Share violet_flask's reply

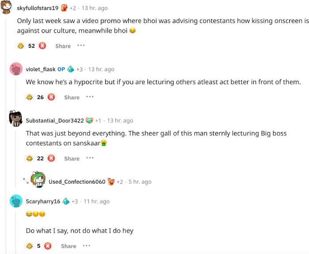pyautogui.click(x=72, y=97)
